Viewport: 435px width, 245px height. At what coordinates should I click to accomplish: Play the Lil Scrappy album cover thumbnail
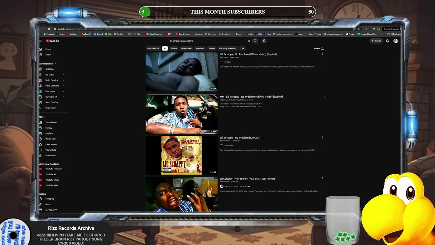(x=181, y=155)
